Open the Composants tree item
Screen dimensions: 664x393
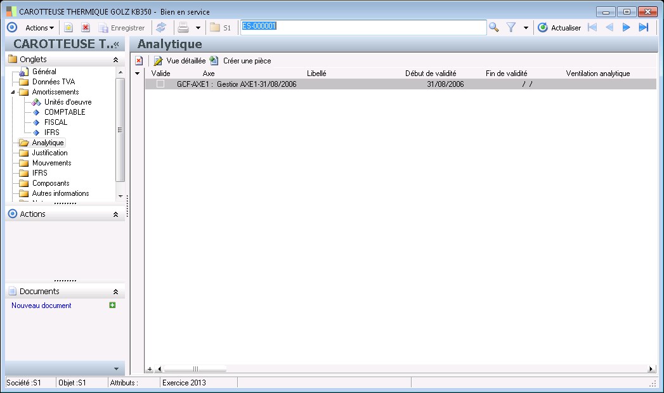click(x=51, y=183)
